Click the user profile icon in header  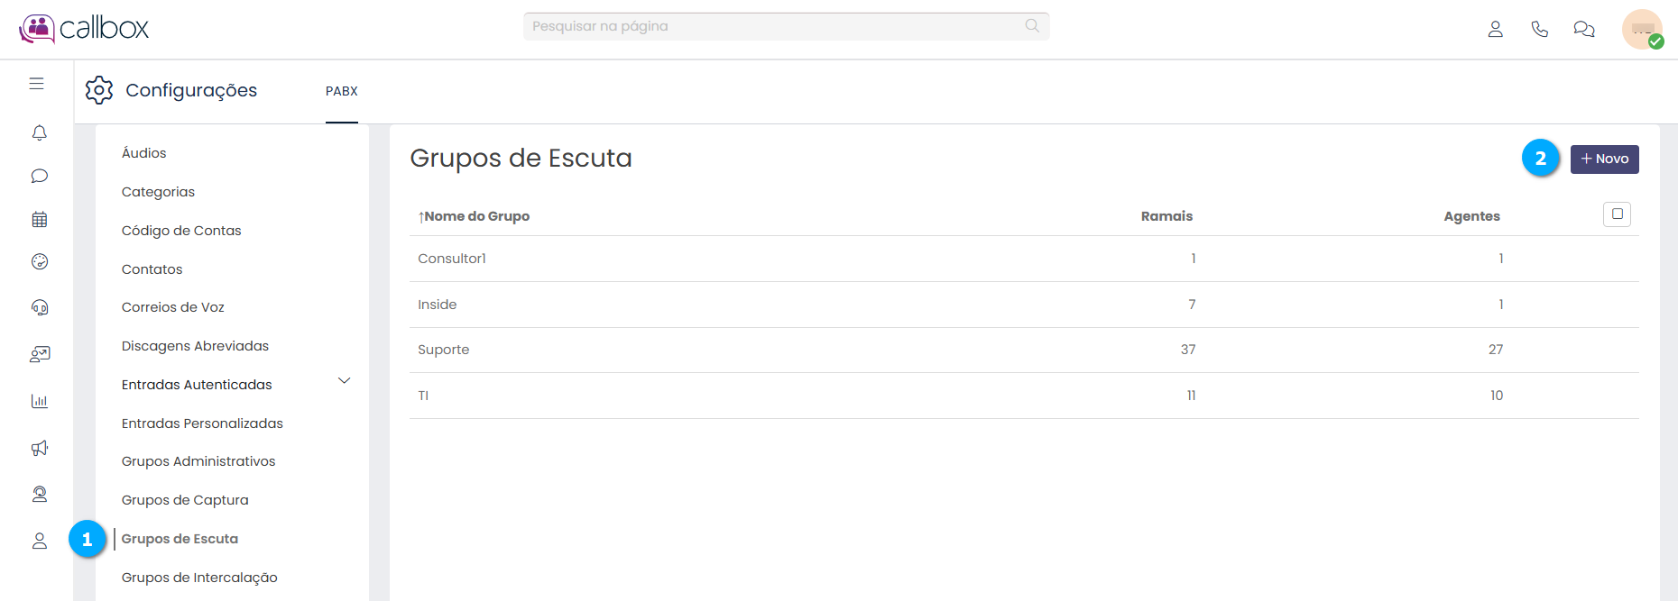click(1495, 29)
